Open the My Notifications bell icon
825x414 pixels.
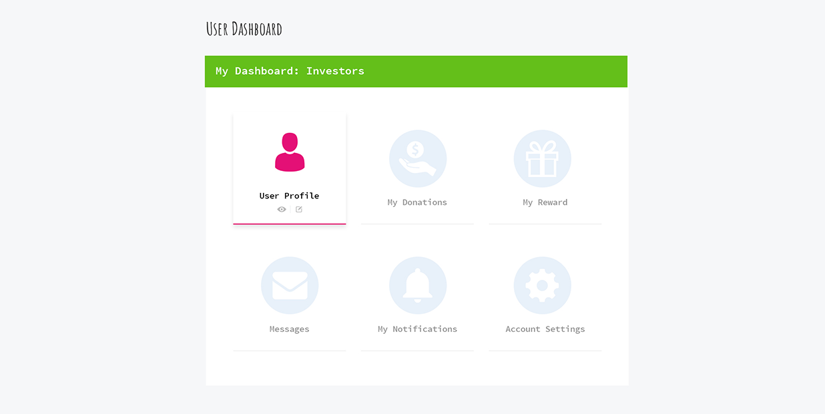click(418, 286)
